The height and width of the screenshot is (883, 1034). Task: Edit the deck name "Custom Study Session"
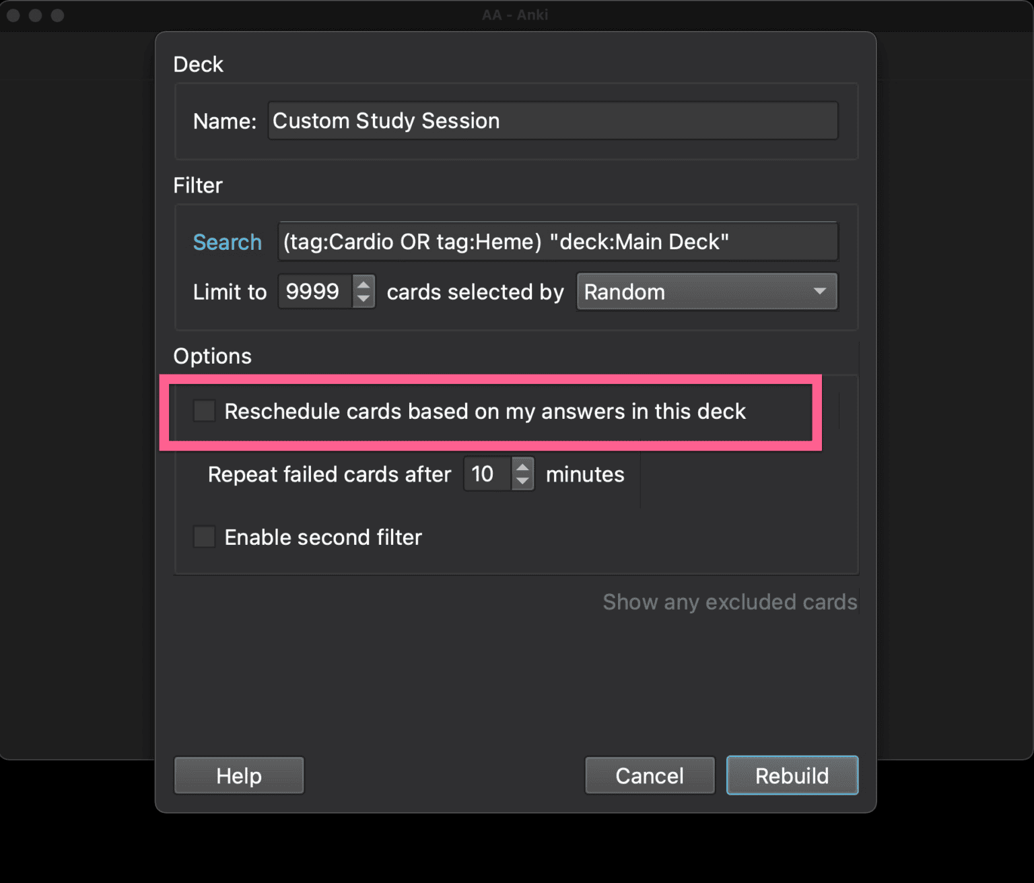click(552, 121)
